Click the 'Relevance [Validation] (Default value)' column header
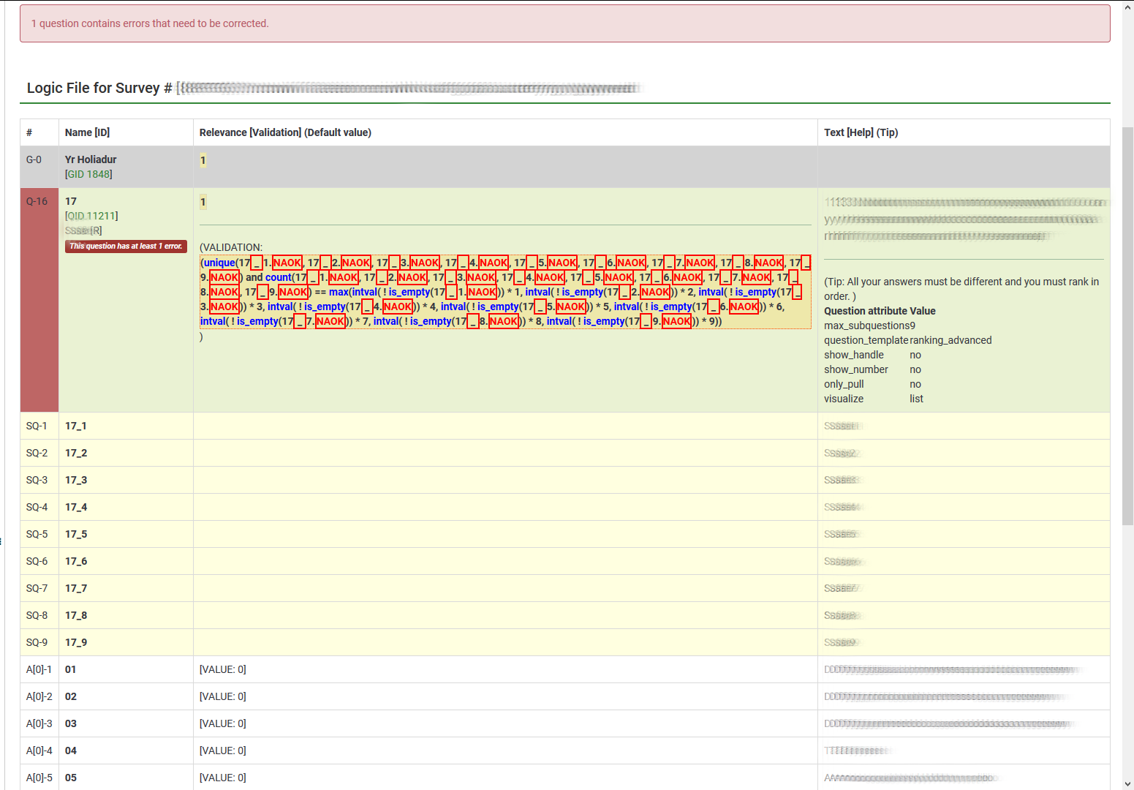 pos(285,132)
